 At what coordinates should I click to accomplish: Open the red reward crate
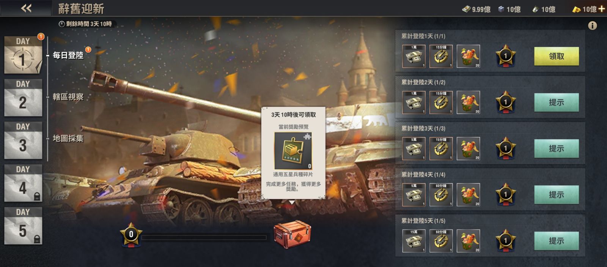(x=292, y=234)
